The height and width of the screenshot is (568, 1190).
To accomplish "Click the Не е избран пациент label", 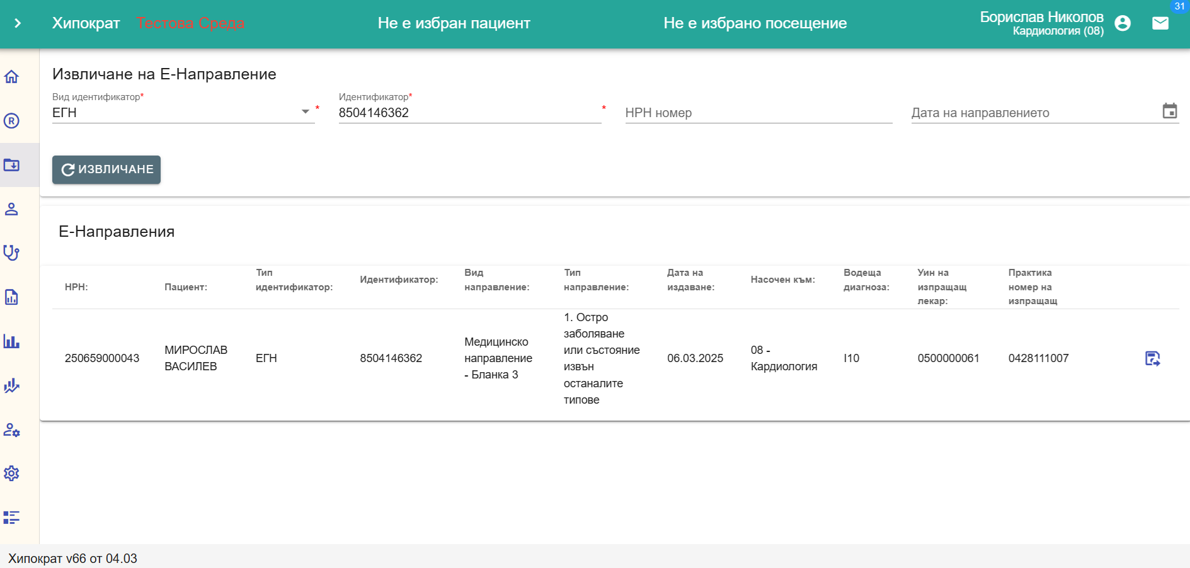I will (454, 23).
